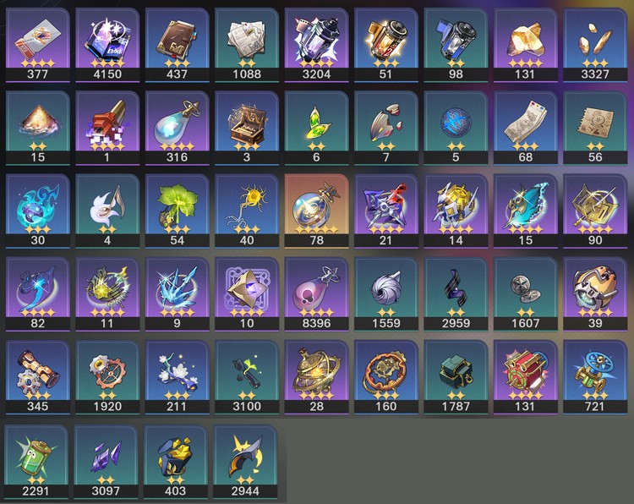
Task: Open the brown journal item with 437
Action: point(178,45)
